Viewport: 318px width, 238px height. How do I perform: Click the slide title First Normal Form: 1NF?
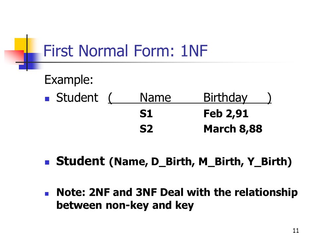click(x=126, y=51)
